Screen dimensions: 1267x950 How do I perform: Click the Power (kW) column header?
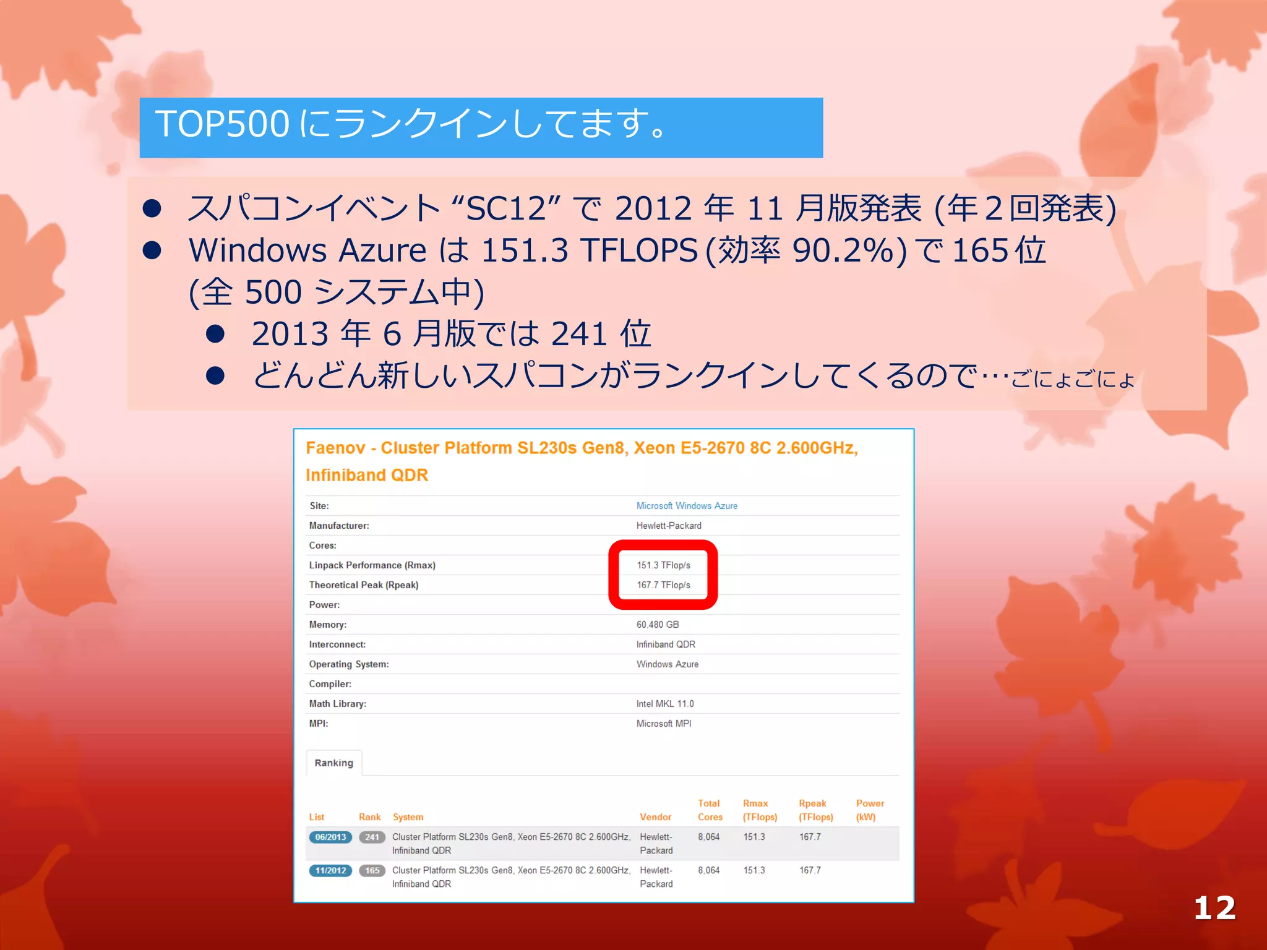click(x=870, y=810)
